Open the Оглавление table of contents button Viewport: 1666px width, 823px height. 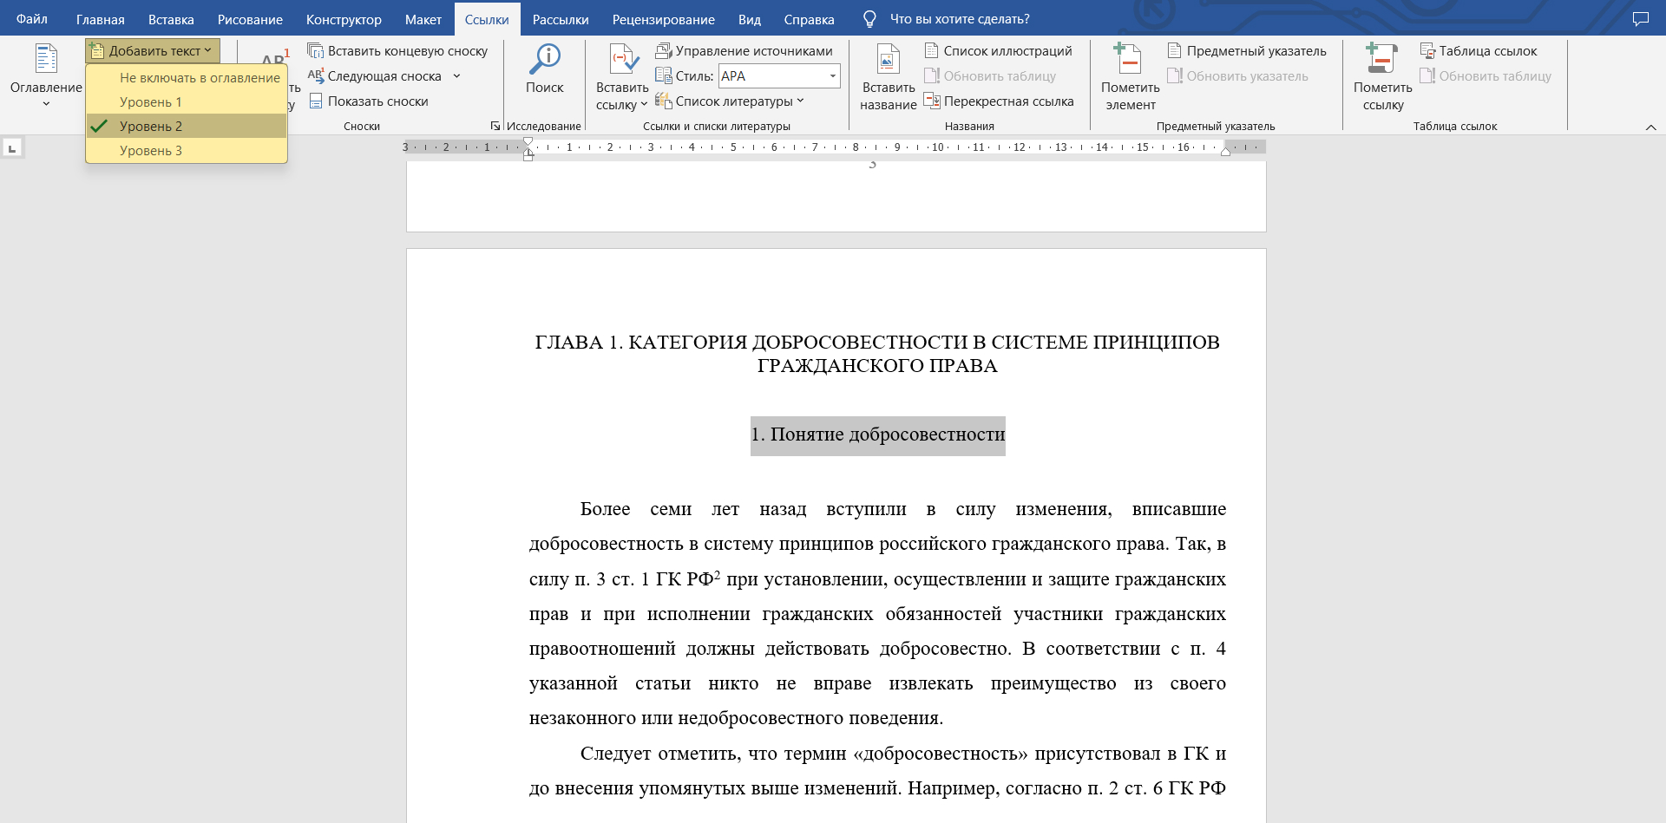pyautogui.click(x=46, y=75)
